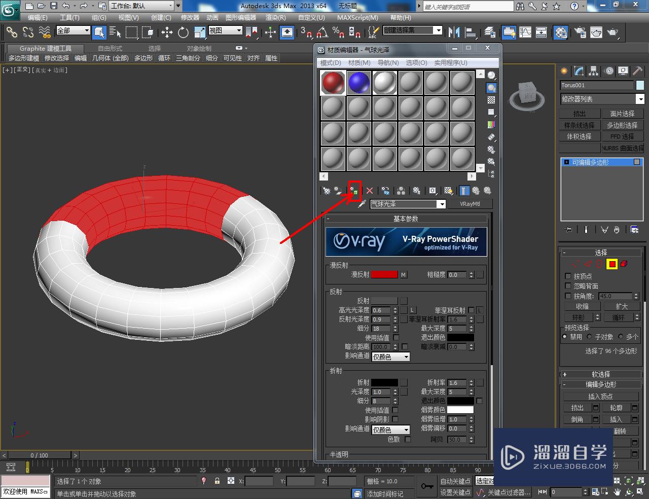The width and height of the screenshot is (649, 499).
Task: Select Element sub-object cube icon
Action: coord(624,264)
